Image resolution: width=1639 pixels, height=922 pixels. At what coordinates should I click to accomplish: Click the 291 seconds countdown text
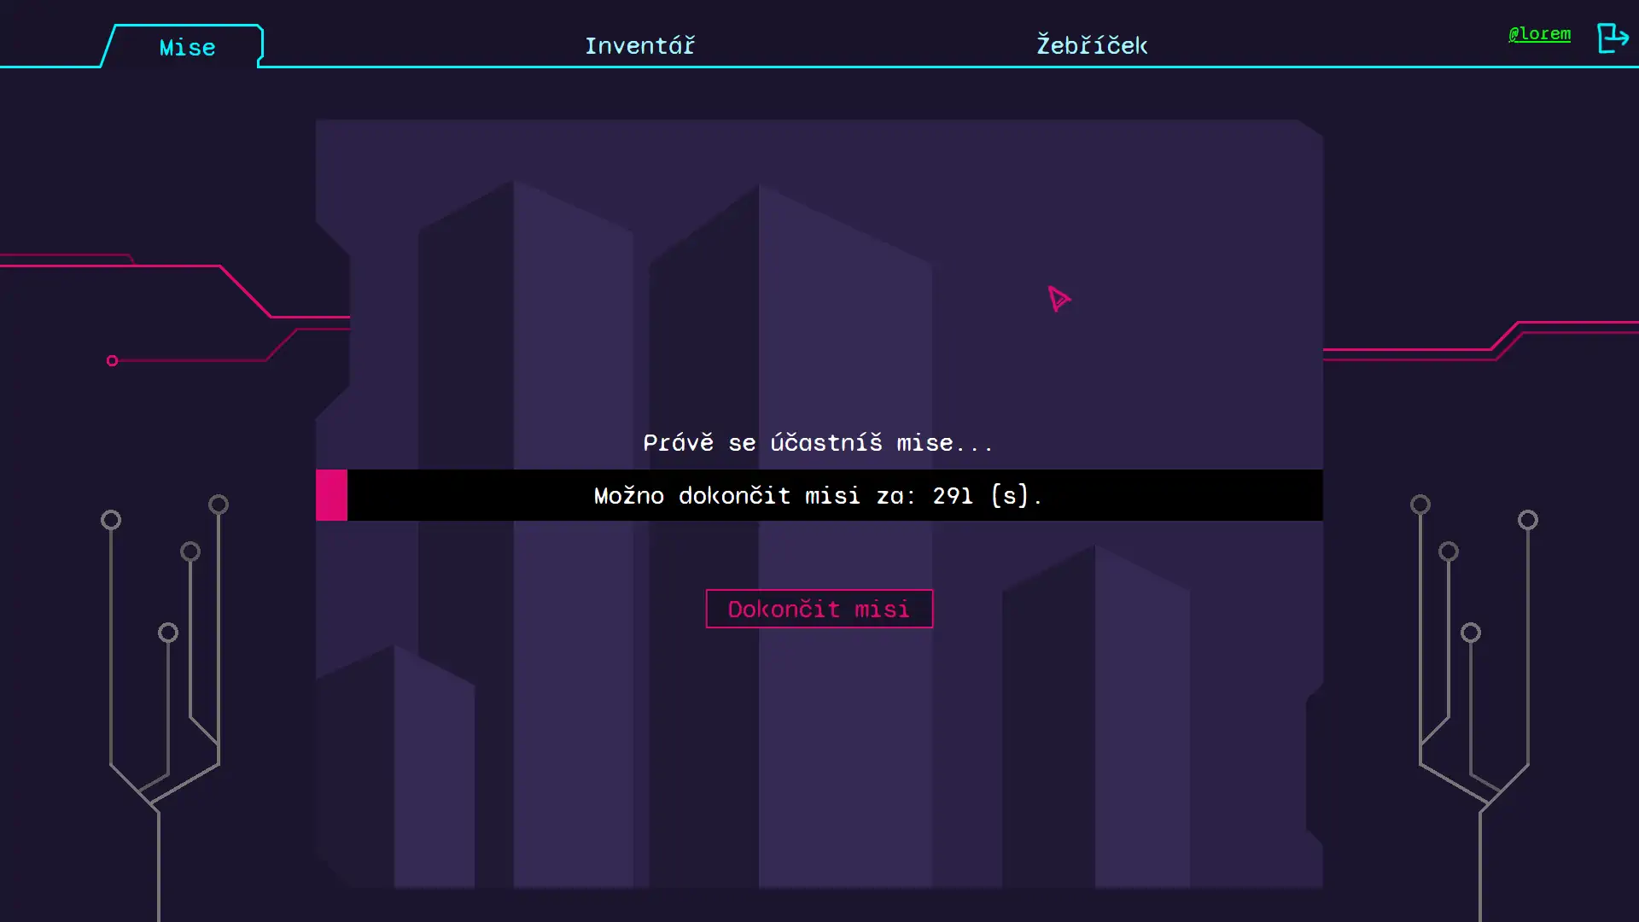pos(953,496)
